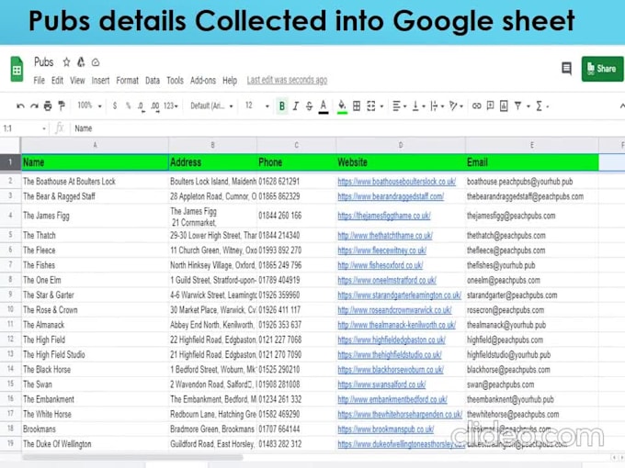The width and height of the screenshot is (625, 468).
Task: Click the formula bar containing Name
Action: coord(347,128)
